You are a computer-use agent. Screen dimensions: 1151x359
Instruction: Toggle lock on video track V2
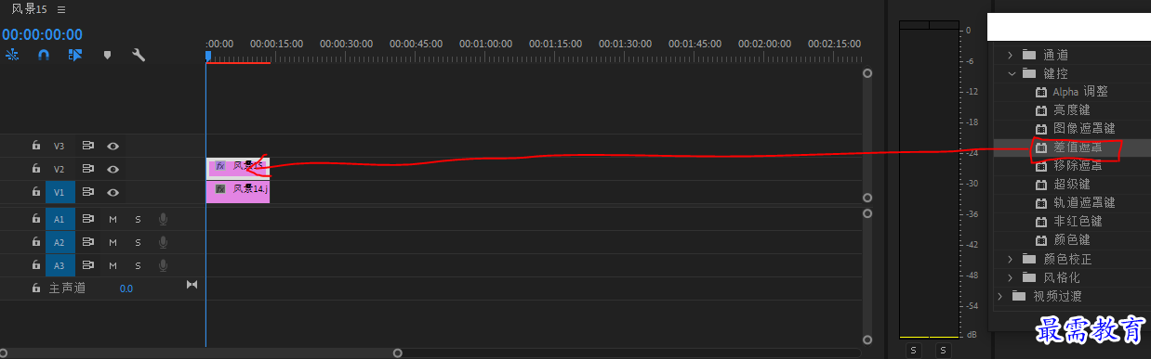tap(35, 169)
